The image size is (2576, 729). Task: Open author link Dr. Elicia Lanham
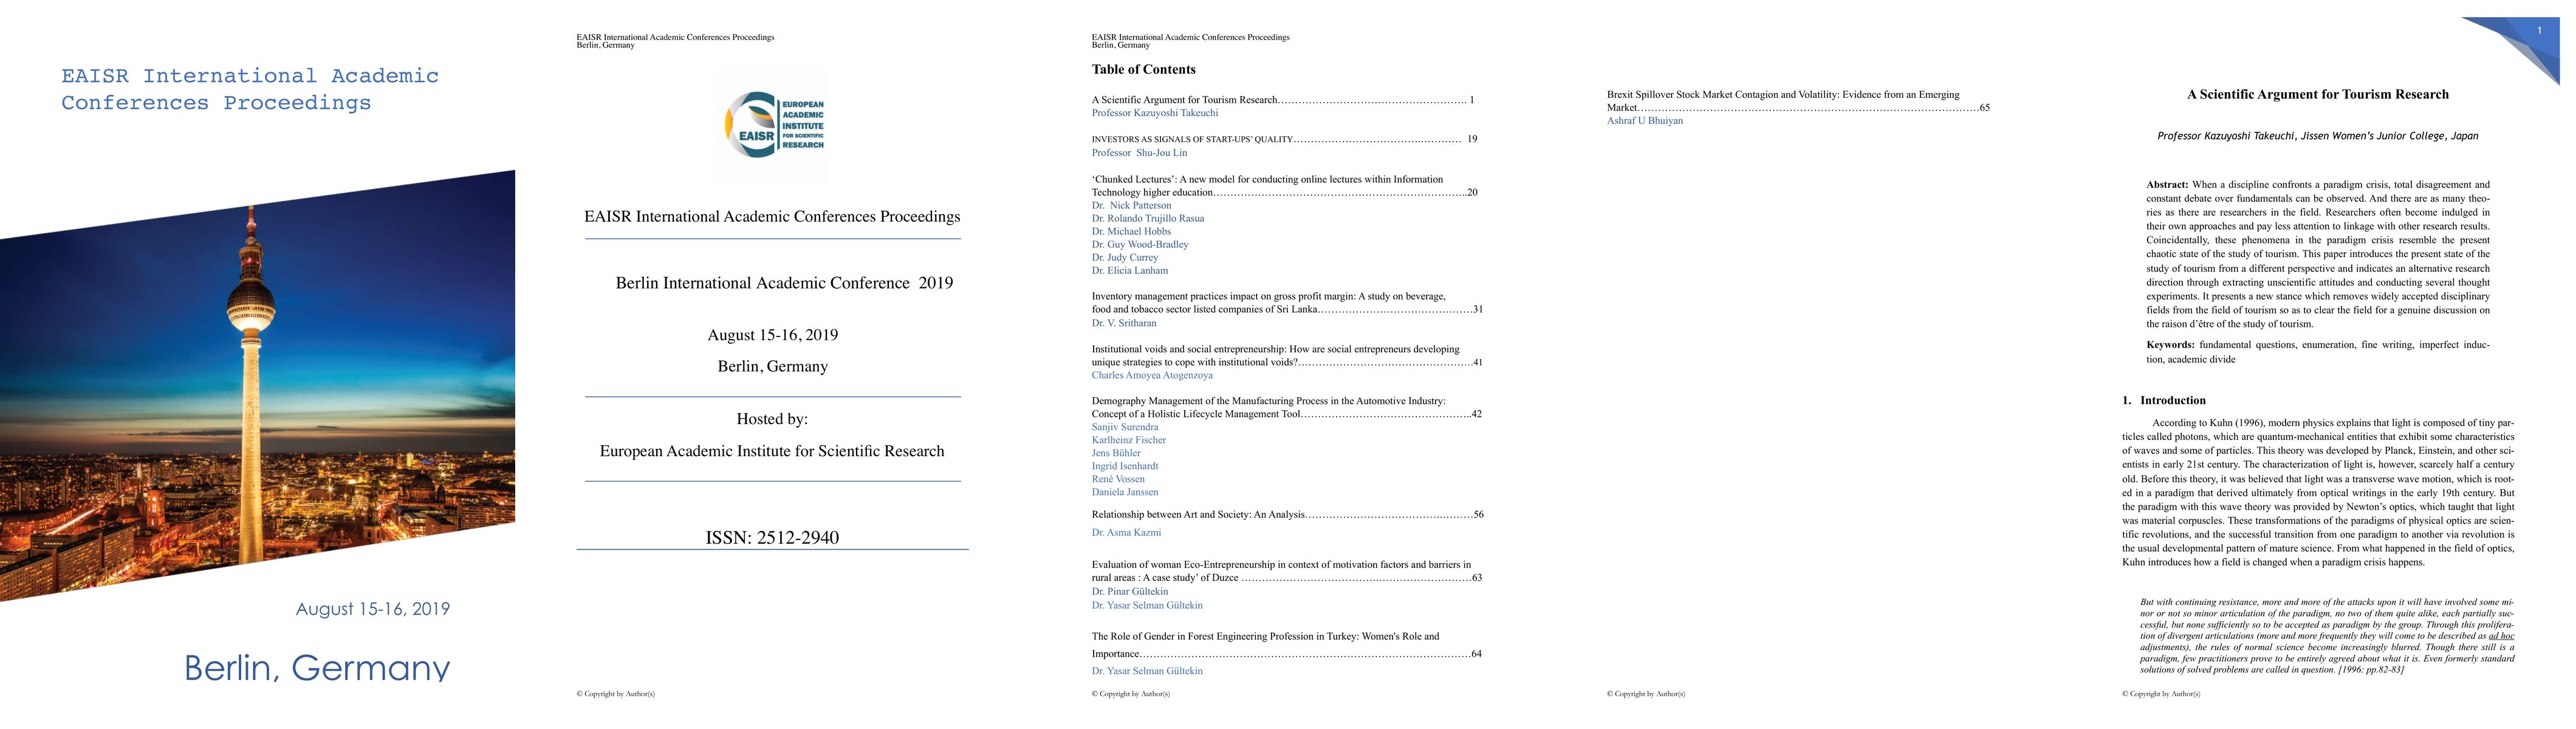1130,270
